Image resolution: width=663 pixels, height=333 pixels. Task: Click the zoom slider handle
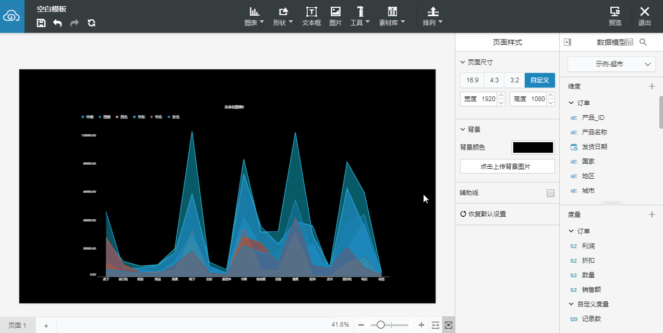[x=381, y=325]
